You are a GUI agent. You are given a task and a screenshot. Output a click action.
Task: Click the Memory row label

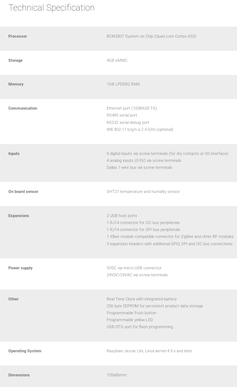click(x=16, y=84)
